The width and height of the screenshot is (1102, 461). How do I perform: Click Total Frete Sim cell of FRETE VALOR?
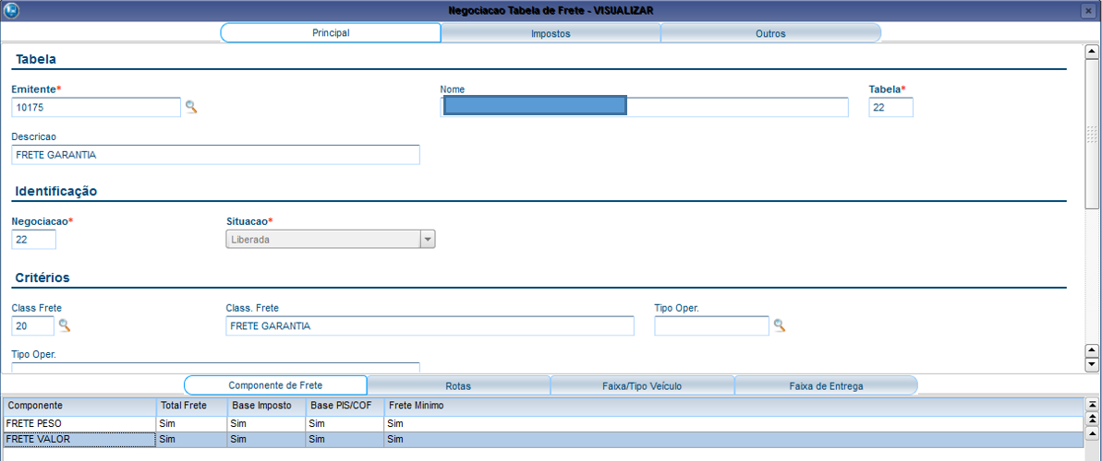pyautogui.click(x=191, y=440)
